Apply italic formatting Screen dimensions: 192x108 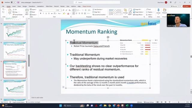coord(43,13)
